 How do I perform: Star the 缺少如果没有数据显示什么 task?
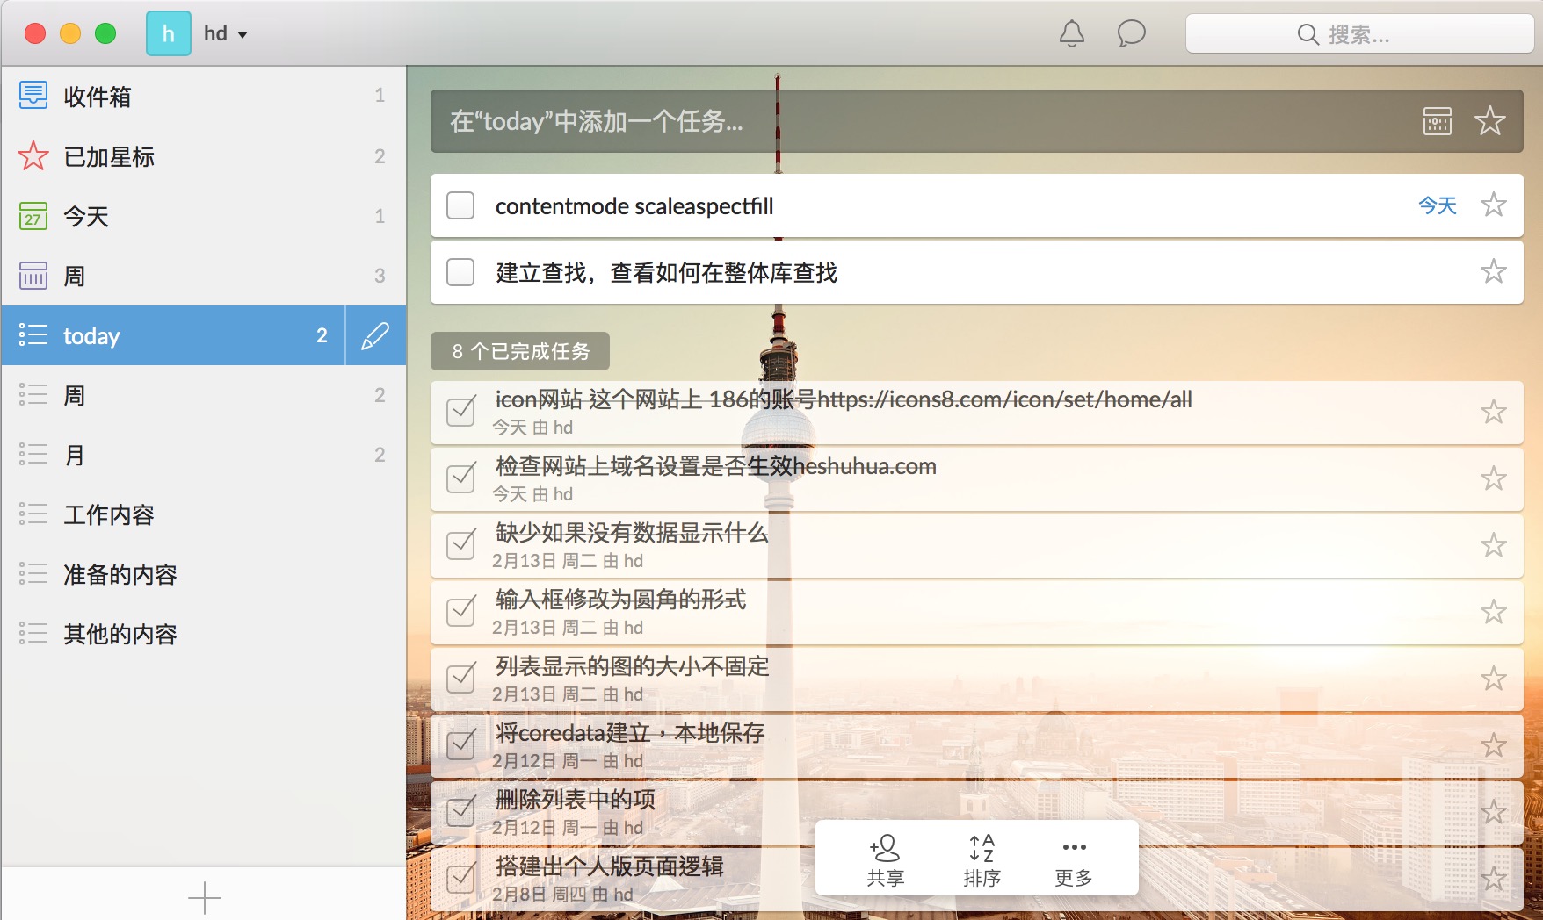[x=1494, y=545]
